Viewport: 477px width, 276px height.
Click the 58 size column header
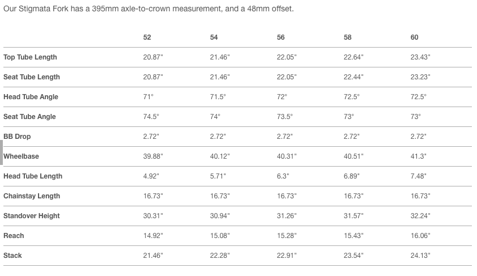pos(348,37)
